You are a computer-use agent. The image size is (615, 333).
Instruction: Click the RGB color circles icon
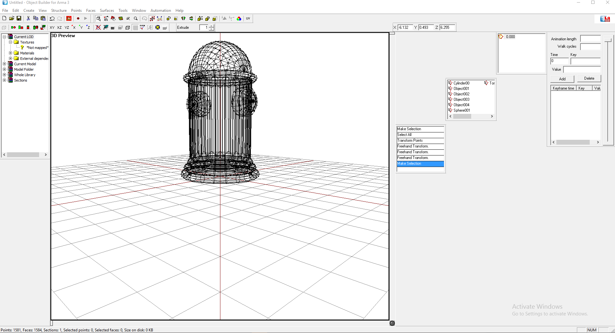click(x=239, y=19)
